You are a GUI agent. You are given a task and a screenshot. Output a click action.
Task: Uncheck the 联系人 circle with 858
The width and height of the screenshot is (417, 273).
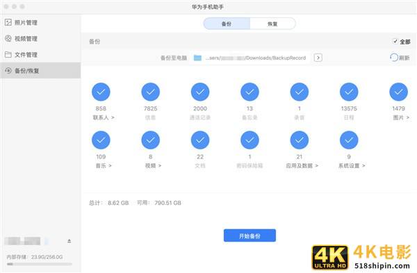[101, 92]
